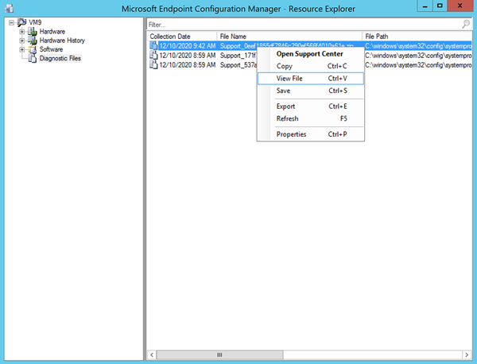Screen dimensions: 477x364
Task: Maximize the Resource Explorer window
Action: click(x=440, y=6)
